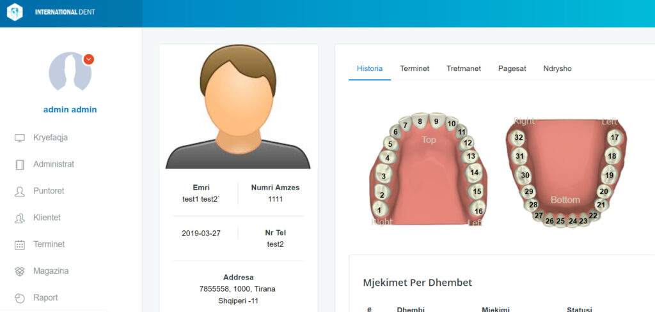
Task: Open the Ndrysho tab
Action: (558, 69)
